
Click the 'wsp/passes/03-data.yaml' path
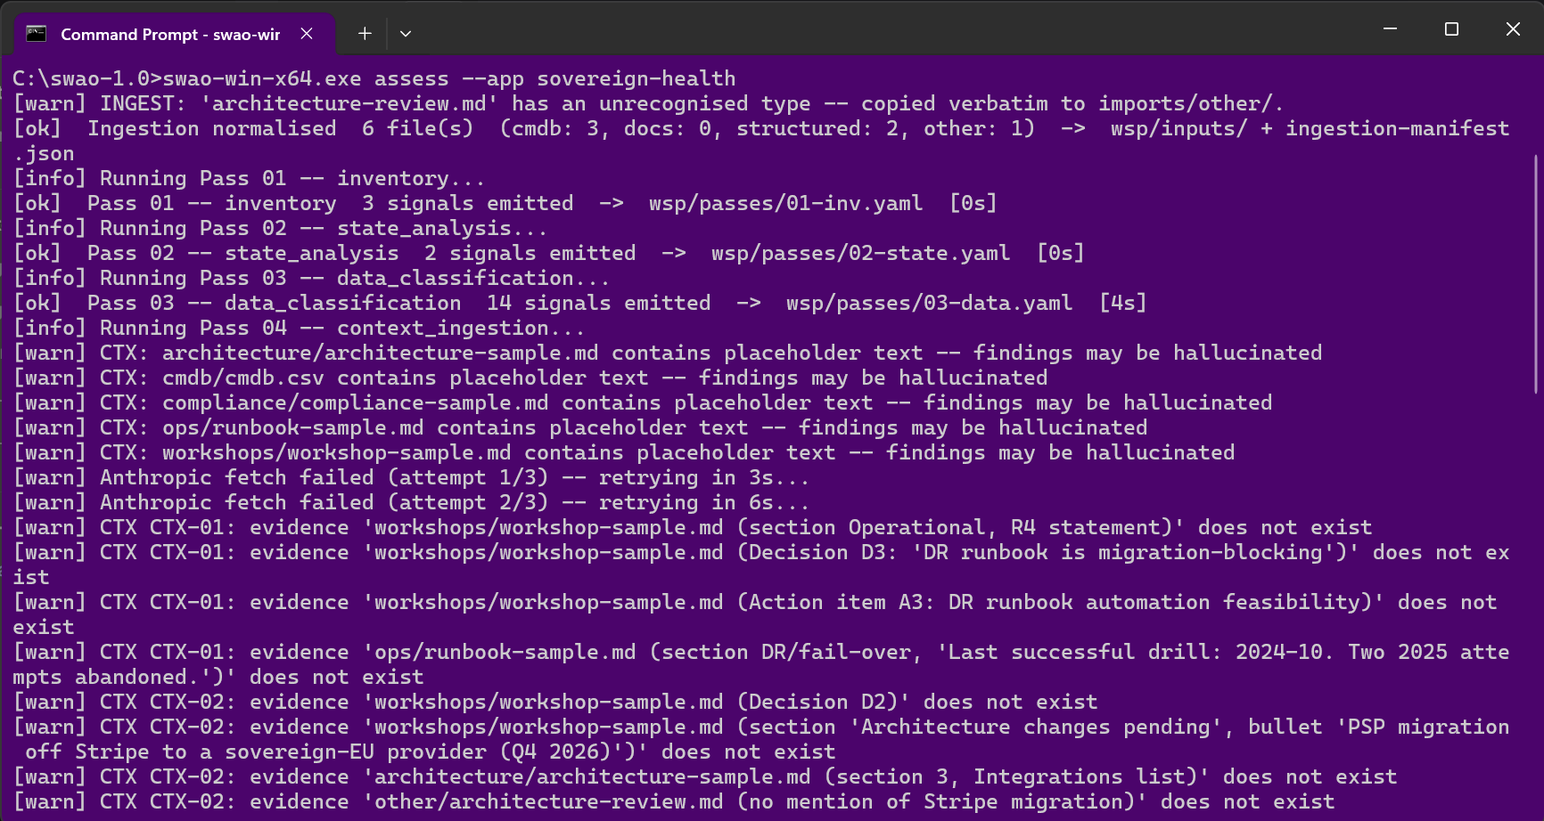pyautogui.click(x=929, y=303)
